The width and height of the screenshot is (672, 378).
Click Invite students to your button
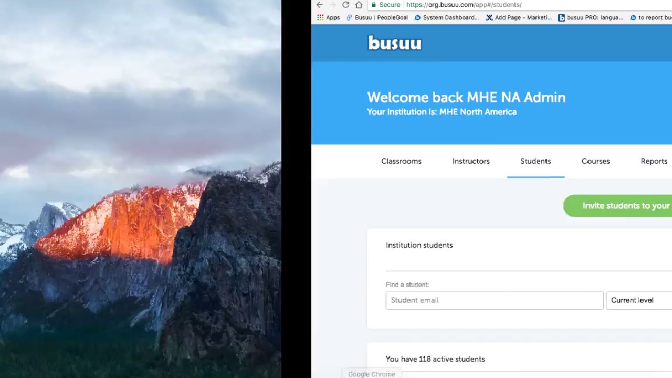point(618,206)
